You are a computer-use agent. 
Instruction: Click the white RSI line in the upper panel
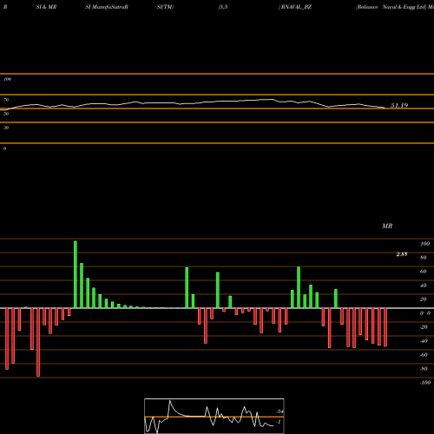coord(194,103)
